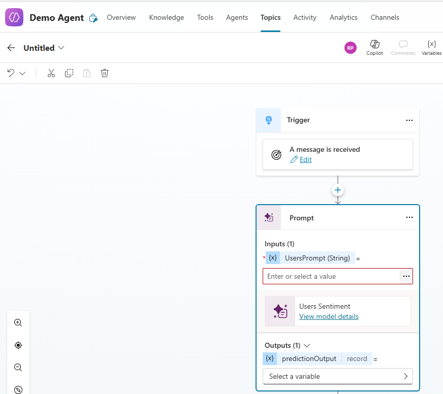Open the Analytics tab

(343, 17)
